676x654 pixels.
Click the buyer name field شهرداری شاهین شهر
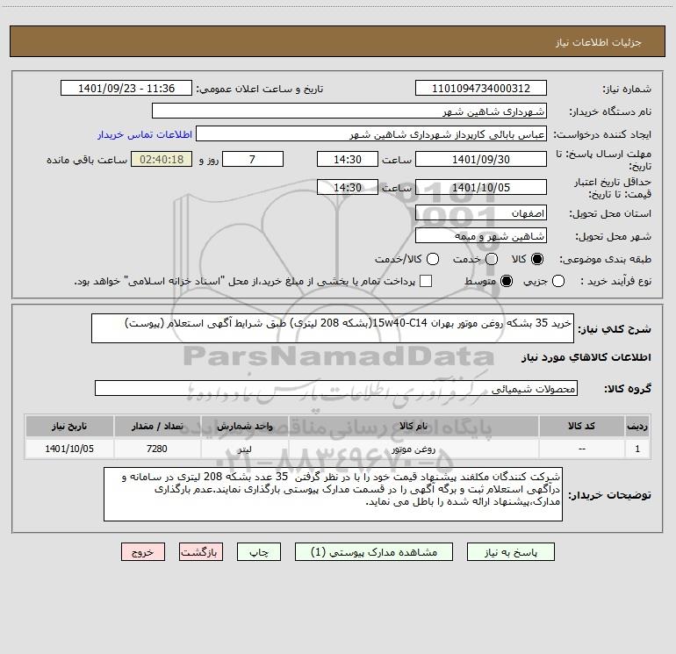point(349,111)
